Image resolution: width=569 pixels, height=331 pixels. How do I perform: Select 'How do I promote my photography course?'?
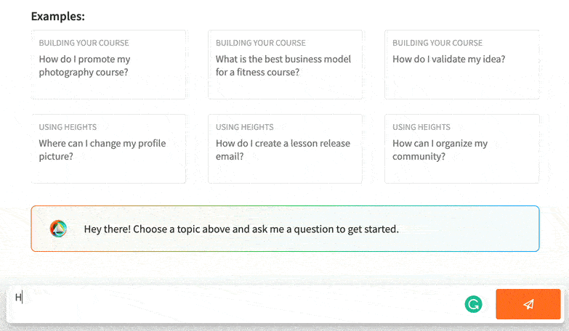point(108,65)
